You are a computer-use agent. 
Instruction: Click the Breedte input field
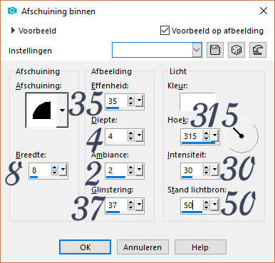pyautogui.click(x=41, y=170)
